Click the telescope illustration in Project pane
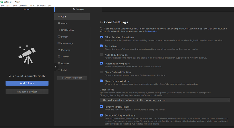The image size is (234, 128). (27, 55)
